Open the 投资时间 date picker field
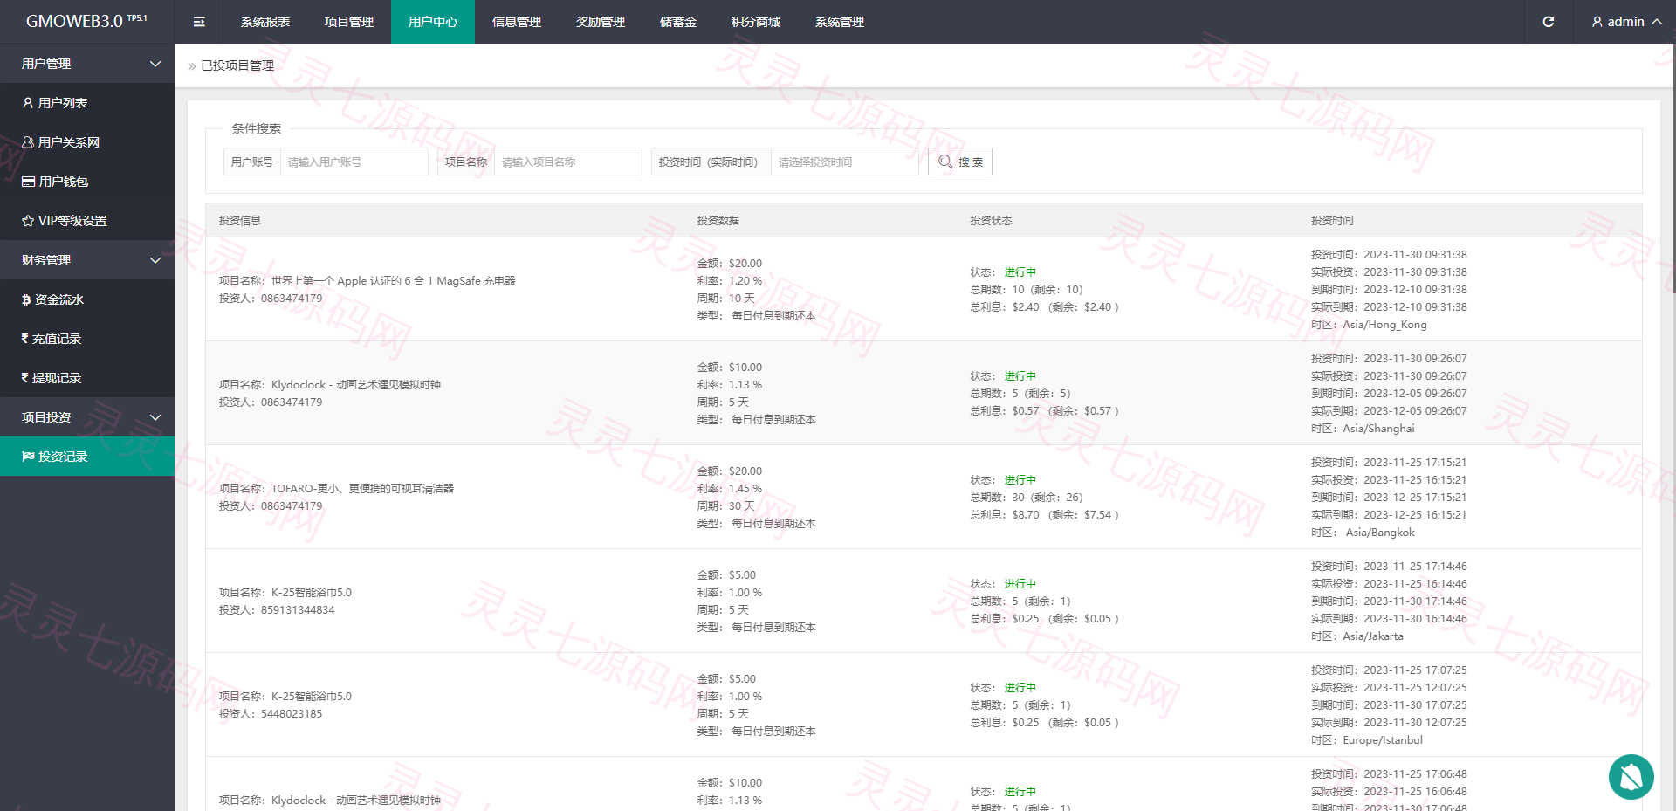The image size is (1676, 811). pyautogui.click(x=844, y=162)
